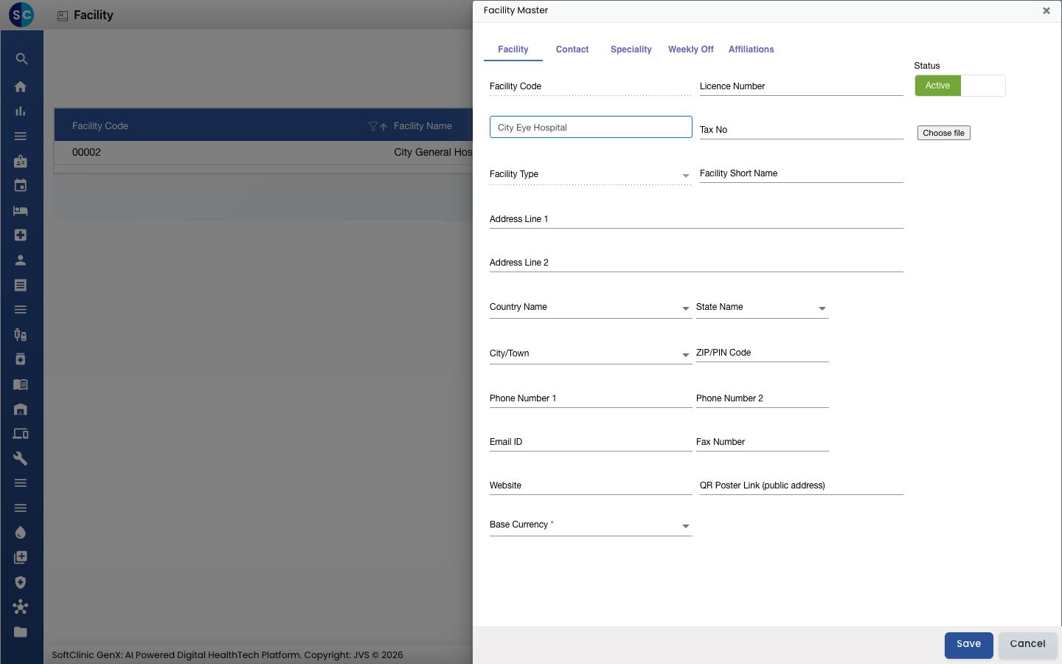Click the Address Line 1 field
1062x664 pixels.
[x=696, y=219]
